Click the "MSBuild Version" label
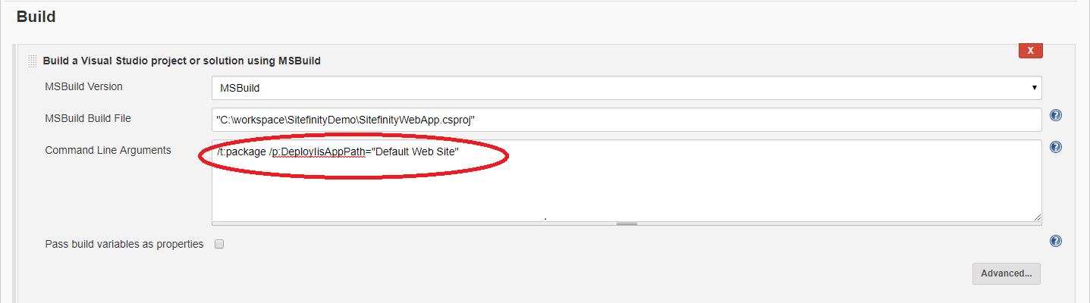Screen dimensions: 1090x303 83,86
